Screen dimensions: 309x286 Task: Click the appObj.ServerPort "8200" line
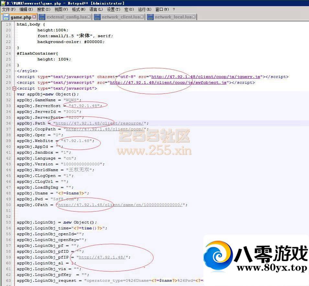50,117
